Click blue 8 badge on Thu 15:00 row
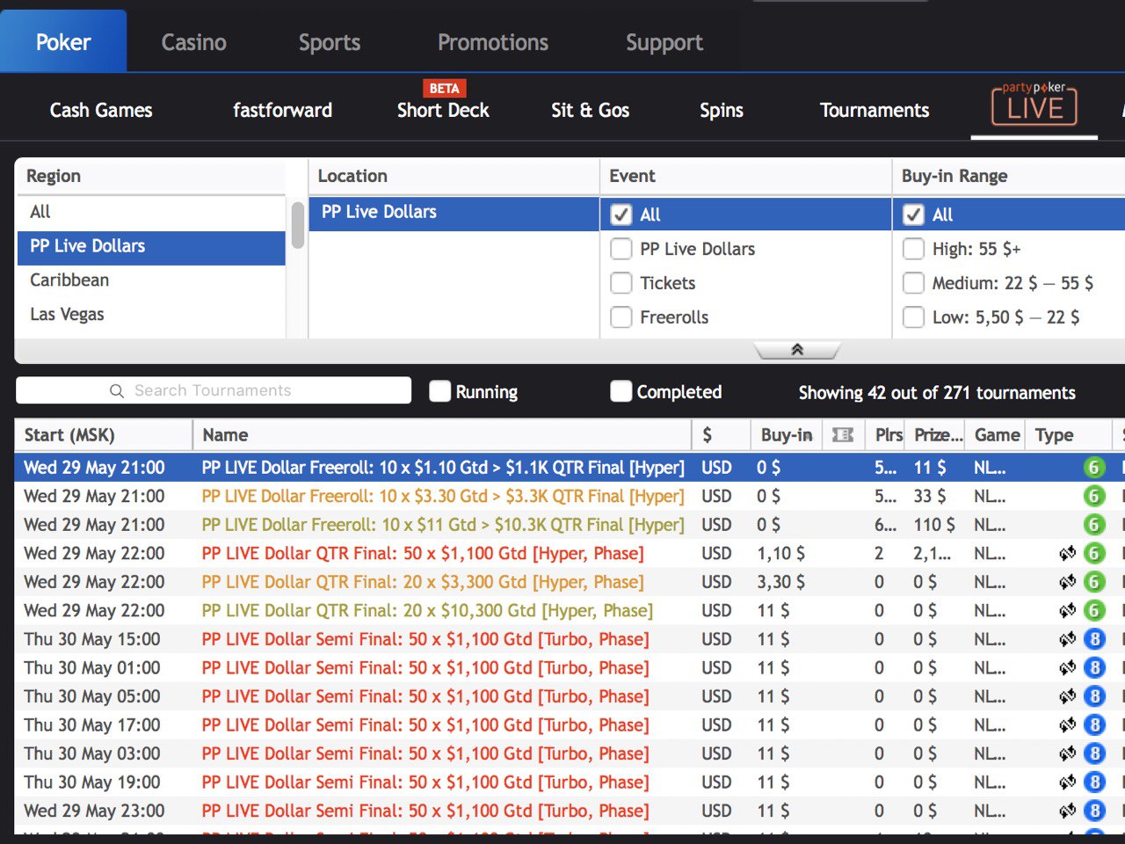The image size is (1125, 844). pos(1094,639)
